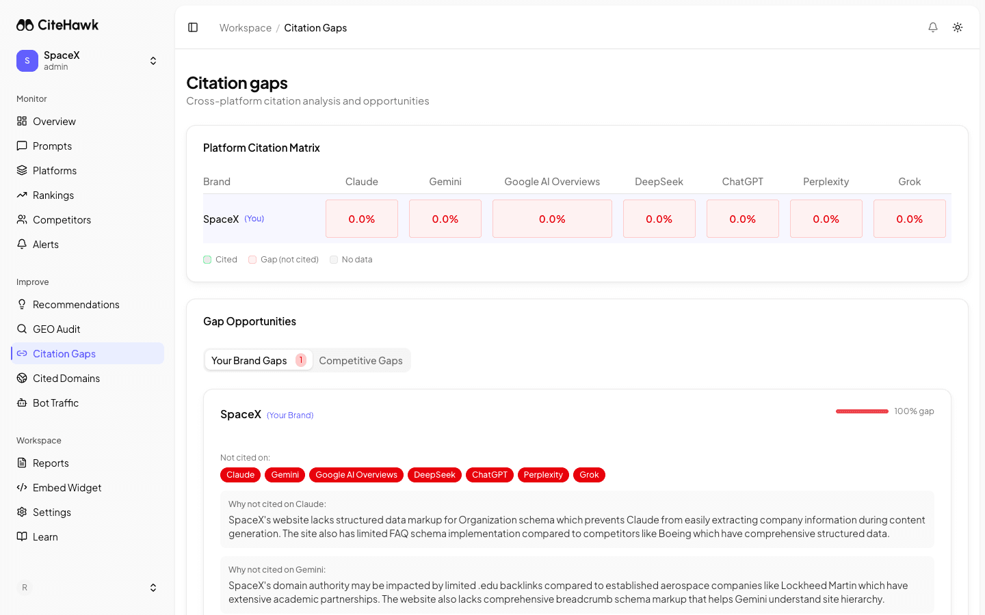Click the Recommendations lightbulb icon
The width and height of the screenshot is (985, 615).
point(22,304)
